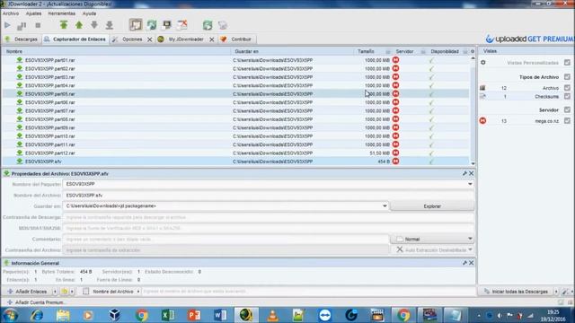575x323 pixels.
Task: Move selection down with gray arrow icon
Action: (94, 25)
